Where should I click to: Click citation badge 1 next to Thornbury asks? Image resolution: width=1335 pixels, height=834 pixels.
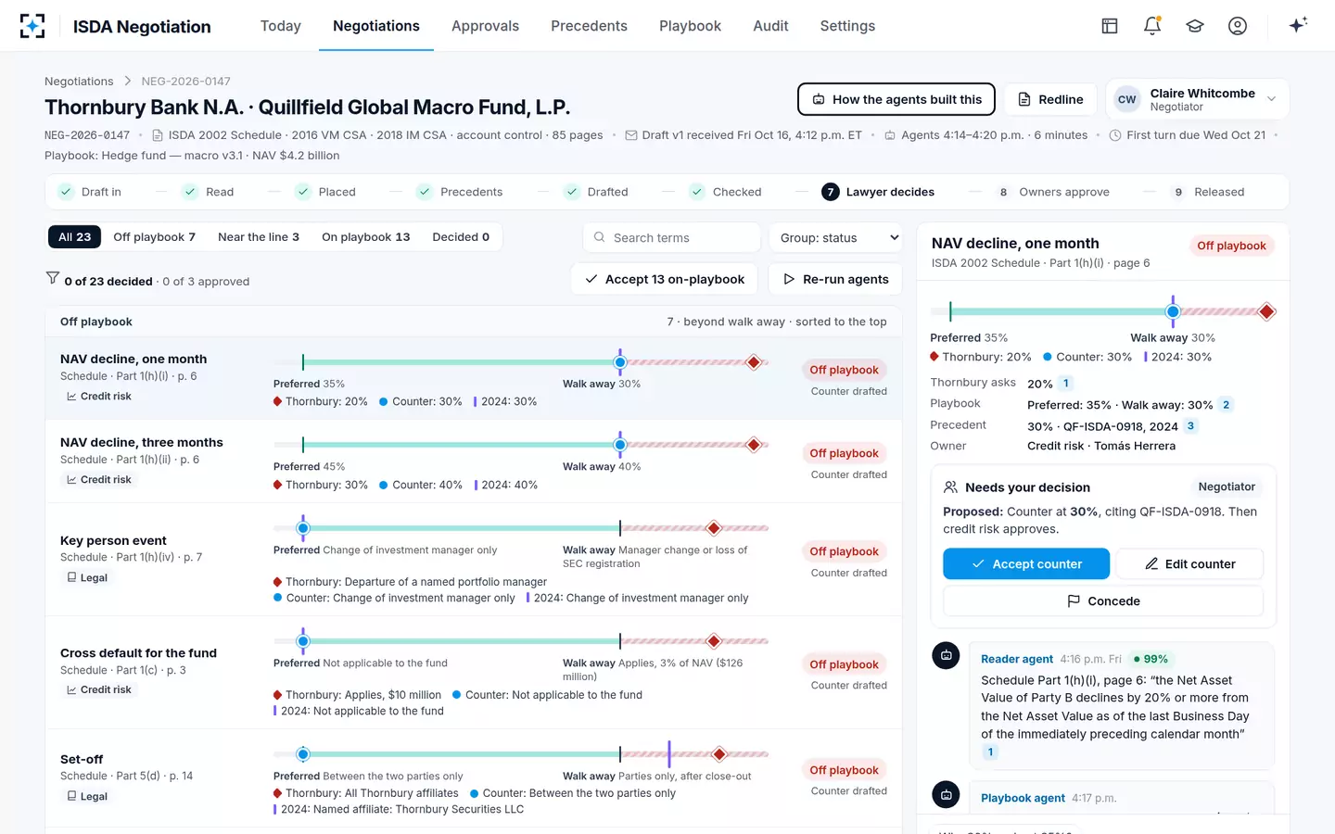point(1066,383)
